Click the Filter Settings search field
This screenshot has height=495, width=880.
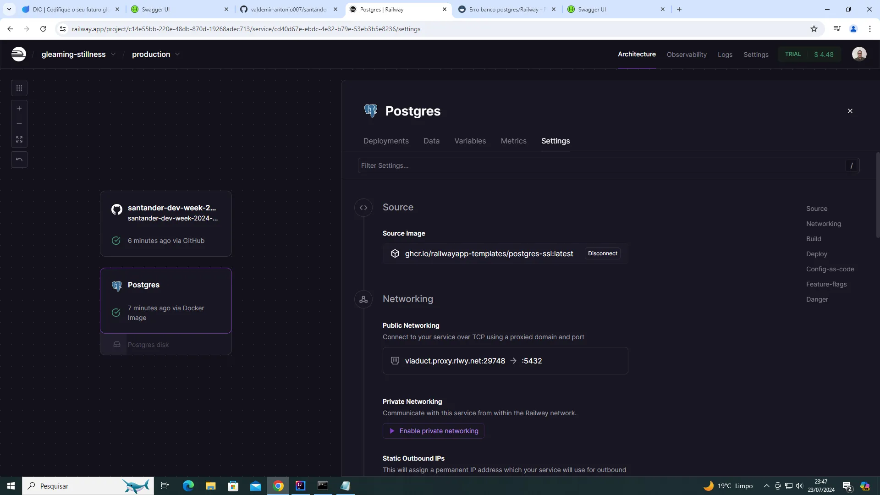600,165
